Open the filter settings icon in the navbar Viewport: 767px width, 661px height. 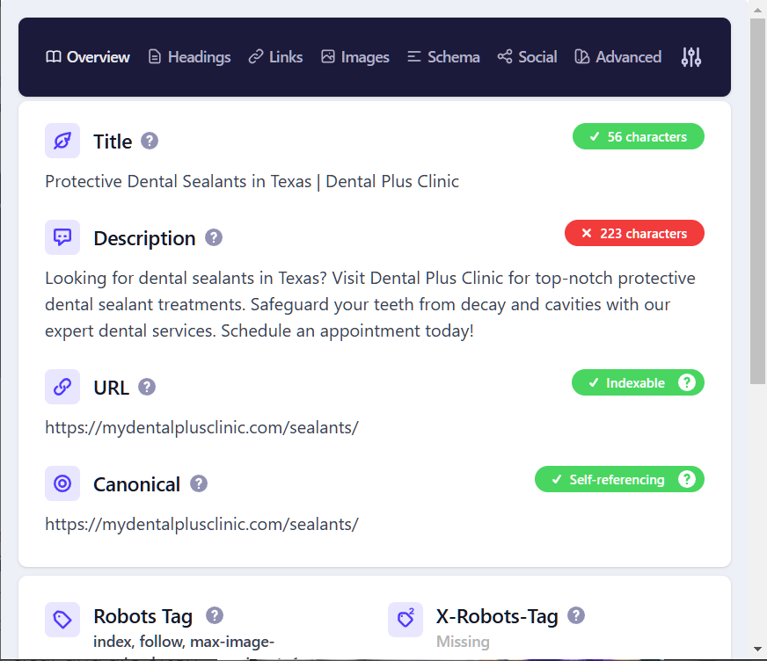click(x=690, y=56)
